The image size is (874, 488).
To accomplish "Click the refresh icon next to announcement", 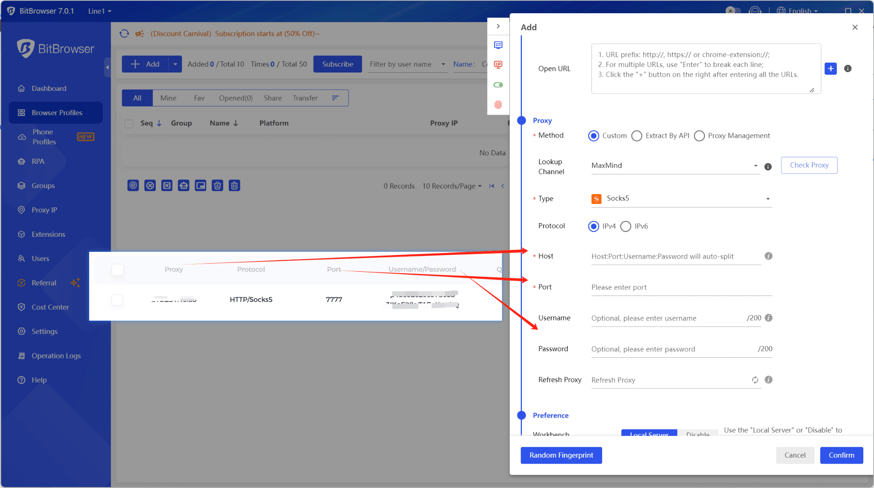I will (x=124, y=33).
